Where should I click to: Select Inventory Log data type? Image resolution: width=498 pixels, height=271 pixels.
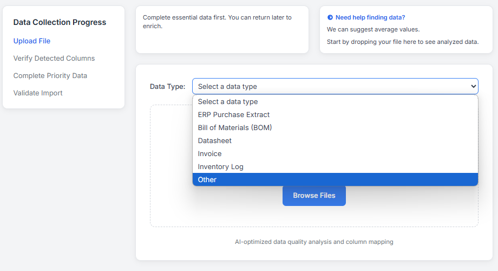(x=220, y=167)
